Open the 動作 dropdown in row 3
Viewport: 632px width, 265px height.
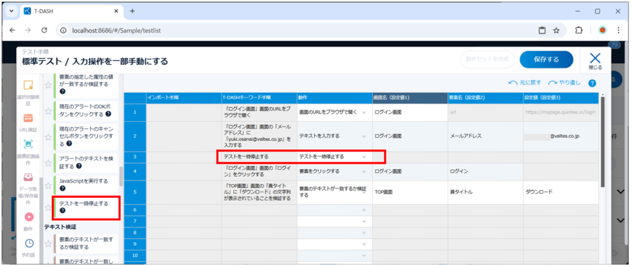tap(364, 157)
